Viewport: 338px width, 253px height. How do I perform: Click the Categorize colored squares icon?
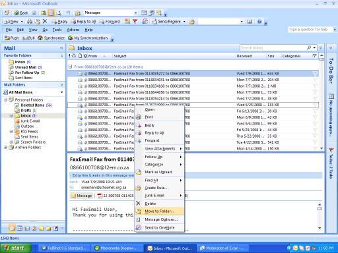tap(127, 21)
